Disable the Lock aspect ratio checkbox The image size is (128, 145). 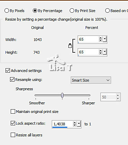click(x=13, y=123)
